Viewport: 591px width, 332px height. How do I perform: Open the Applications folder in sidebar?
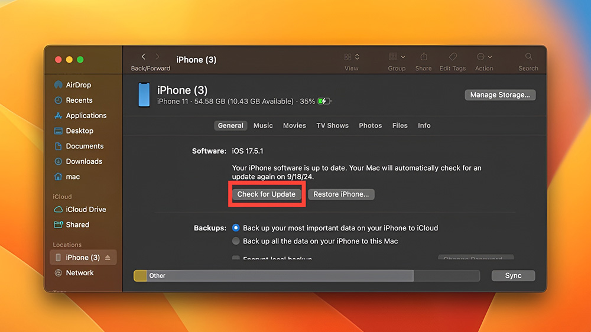80,115
